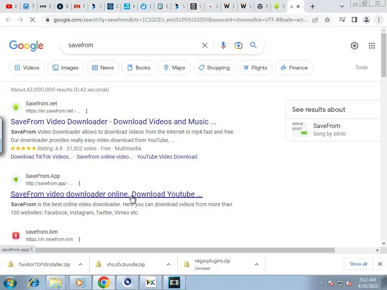
Task: Filter results by Books
Action: pyautogui.click(x=139, y=68)
